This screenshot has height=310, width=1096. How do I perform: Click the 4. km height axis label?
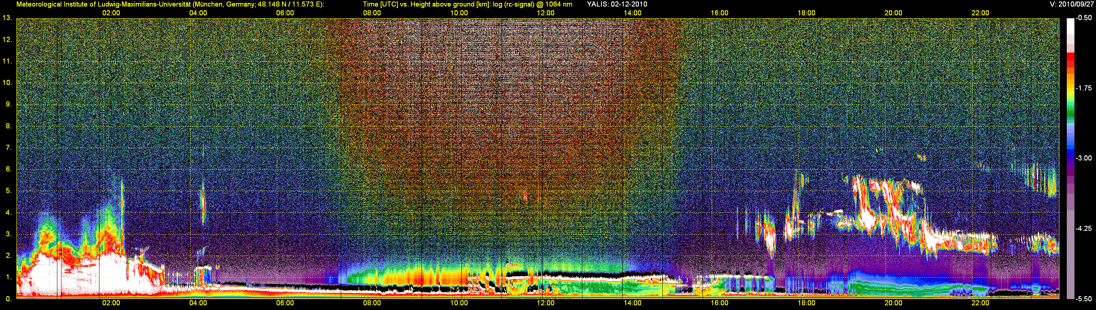pyautogui.click(x=8, y=212)
